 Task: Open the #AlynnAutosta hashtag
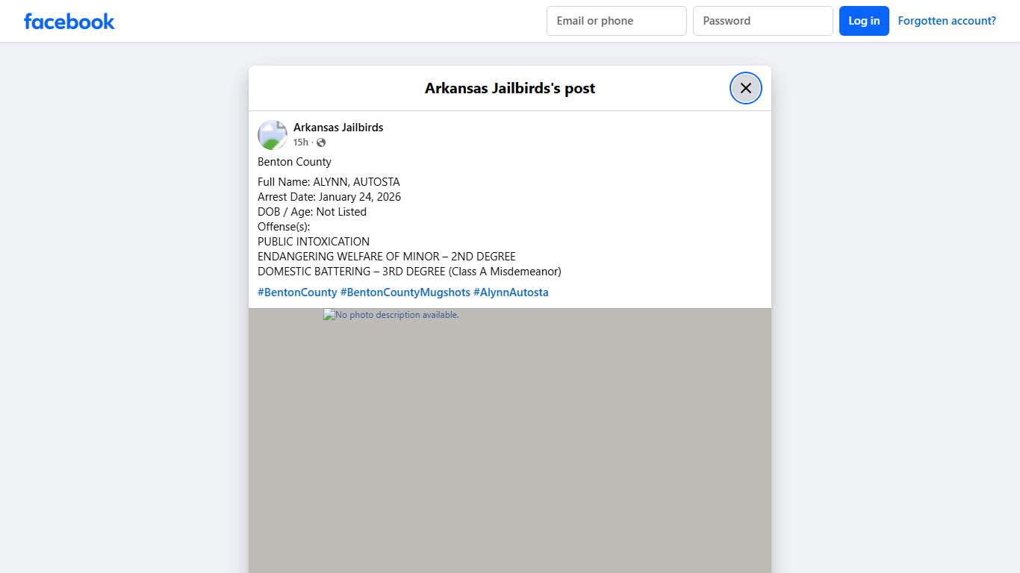511,292
